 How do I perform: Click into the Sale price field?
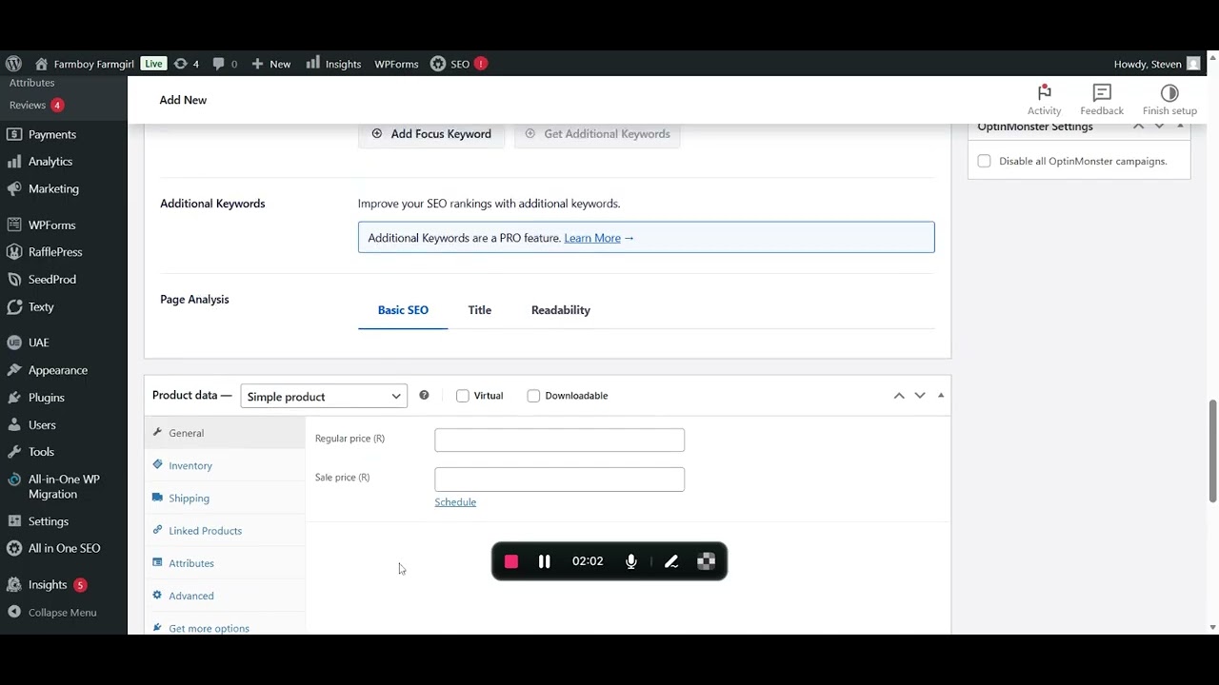click(x=560, y=479)
